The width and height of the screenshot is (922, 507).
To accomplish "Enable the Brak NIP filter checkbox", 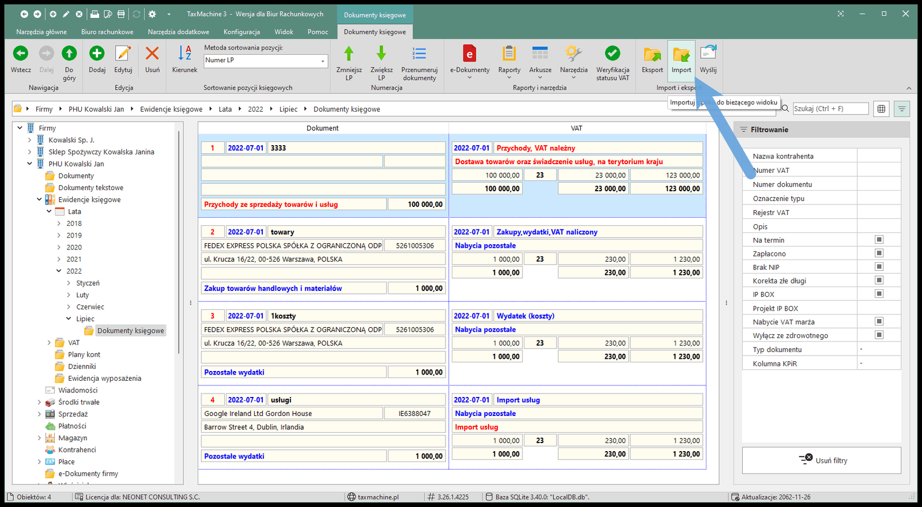I will [879, 267].
